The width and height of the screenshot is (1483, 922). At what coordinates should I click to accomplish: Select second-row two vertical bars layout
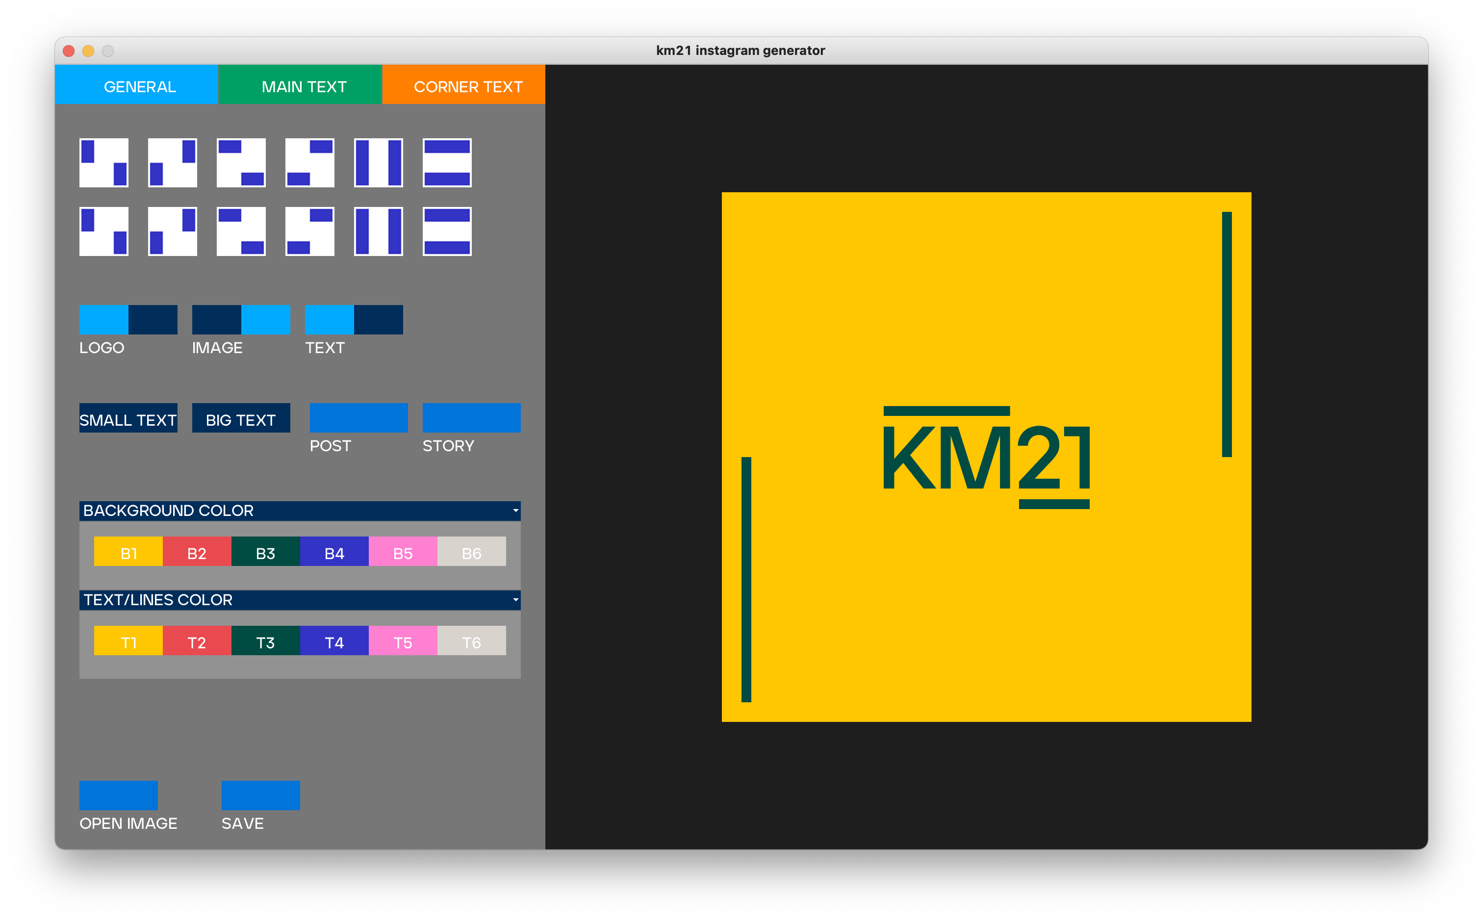[x=378, y=231]
